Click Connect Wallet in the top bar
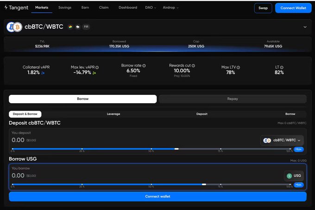Screen dimensions: 315x210 pos(293,8)
